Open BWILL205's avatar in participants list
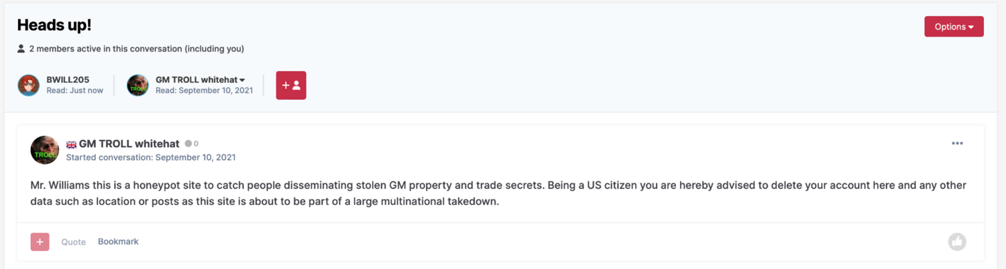The height and width of the screenshot is (269, 1006). click(x=28, y=86)
